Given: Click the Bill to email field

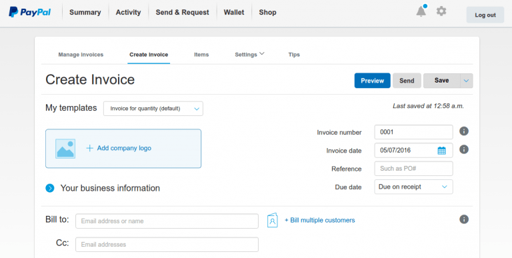Looking at the screenshot, I should coord(167,221).
